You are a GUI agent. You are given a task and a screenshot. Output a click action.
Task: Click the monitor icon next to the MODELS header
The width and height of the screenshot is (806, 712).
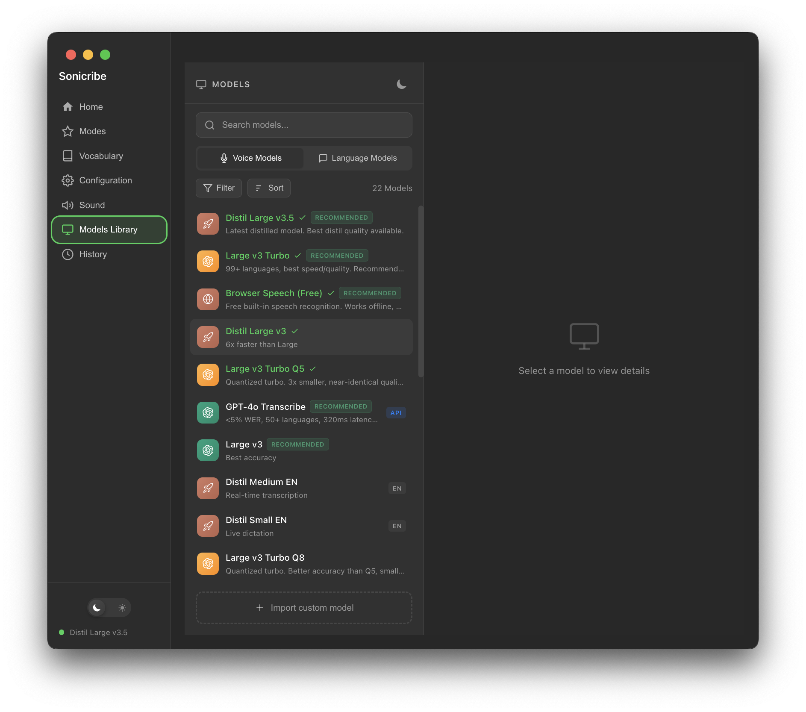[201, 84]
